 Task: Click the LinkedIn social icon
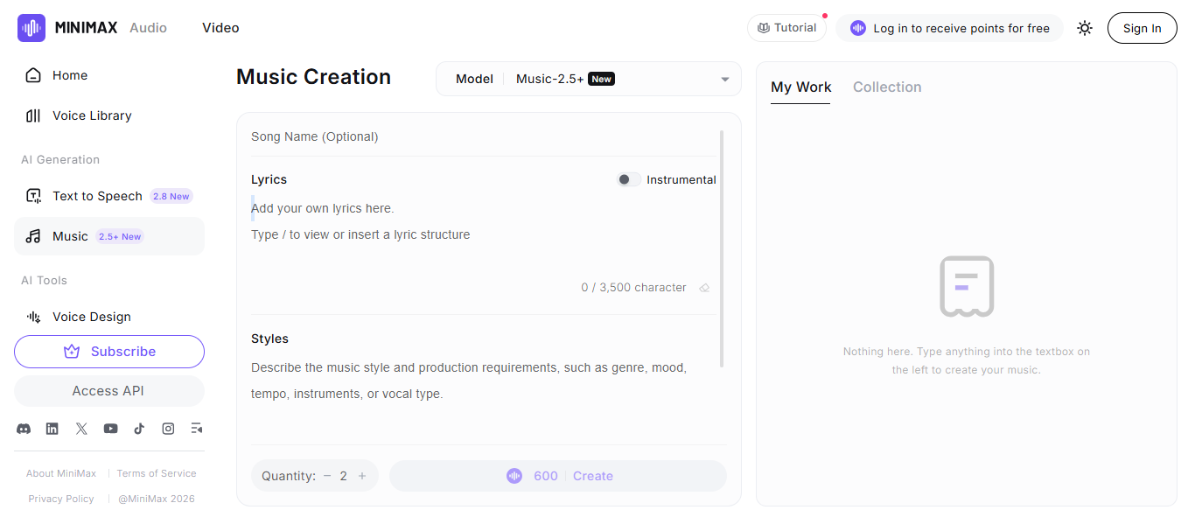(x=52, y=429)
